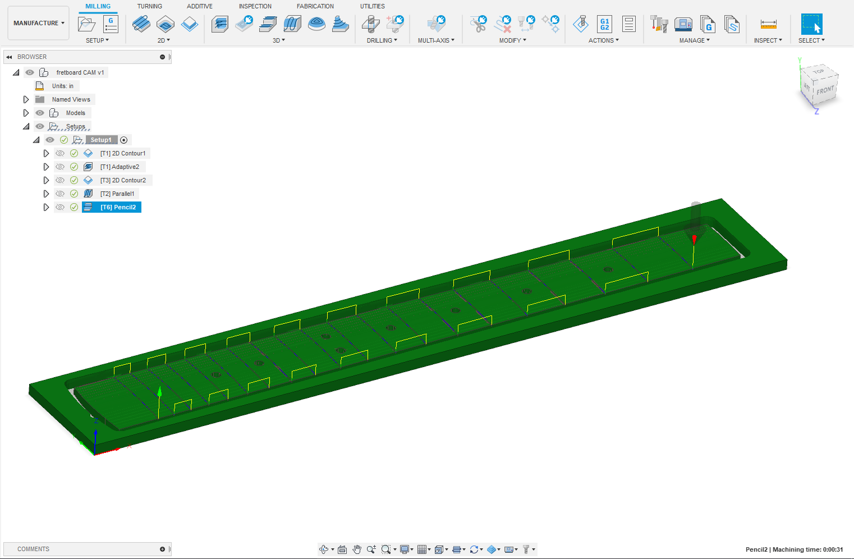This screenshot has height=559, width=854.
Task: Click the TOP face of the ViewCube
Action: point(819,71)
